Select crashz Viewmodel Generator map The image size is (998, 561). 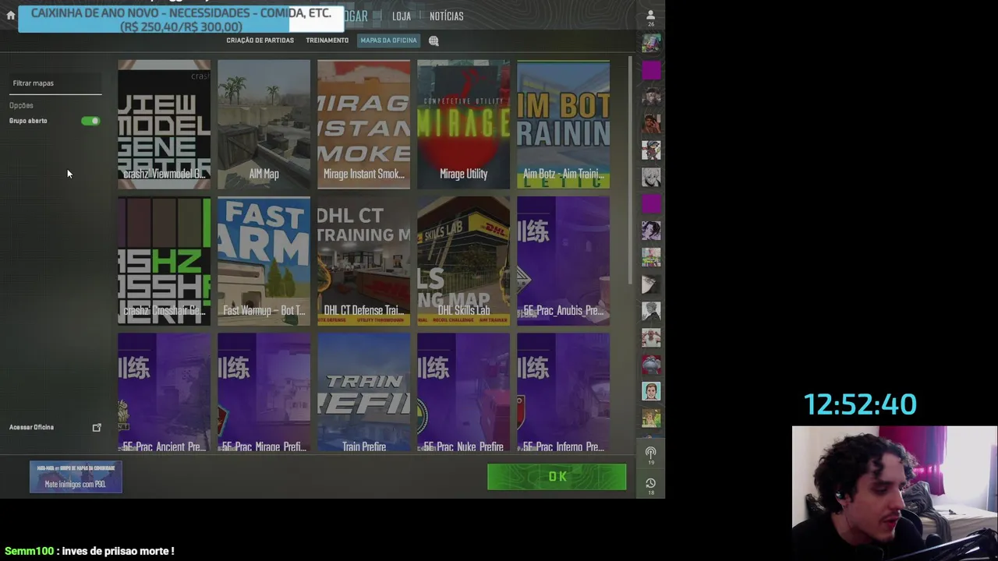[x=164, y=124]
